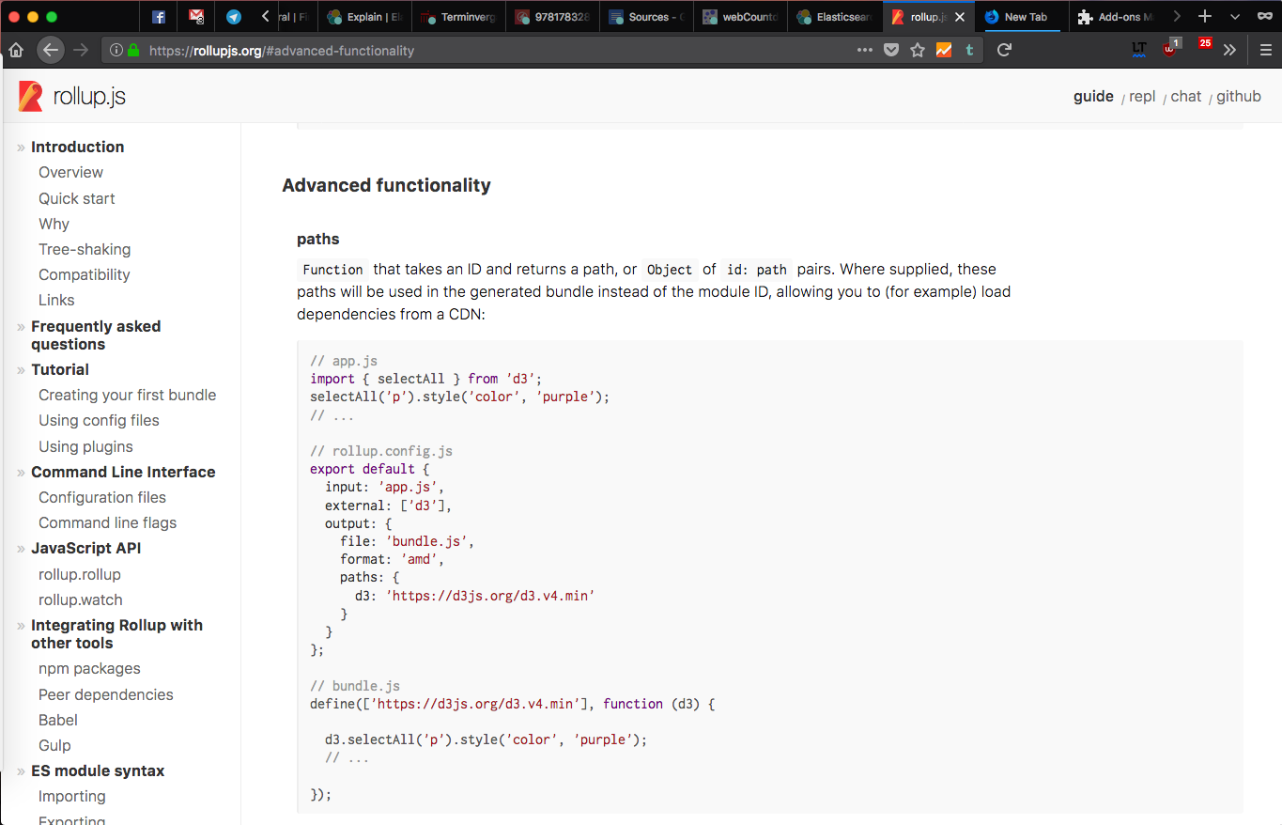This screenshot has width=1282, height=825.
Task: Open the Introduction section in sidebar
Action: point(77,147)
